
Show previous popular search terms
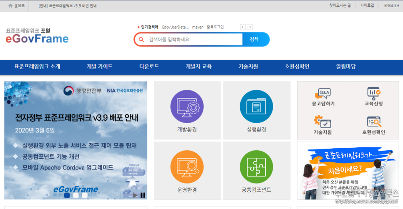[243, 27]
